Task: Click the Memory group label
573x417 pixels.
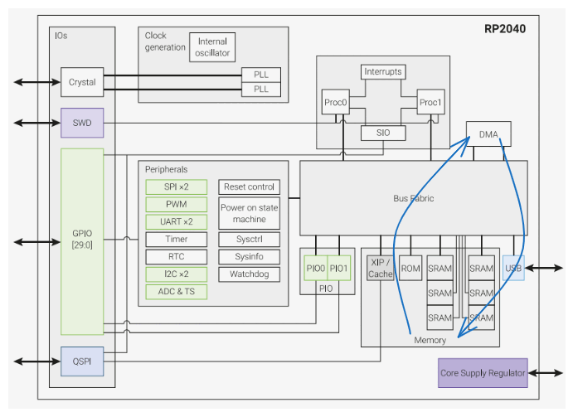Action: pos(430,340)
